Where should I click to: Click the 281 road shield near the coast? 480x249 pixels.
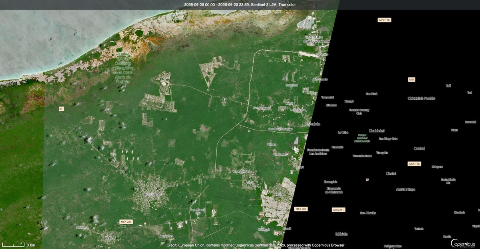point(61,109)
